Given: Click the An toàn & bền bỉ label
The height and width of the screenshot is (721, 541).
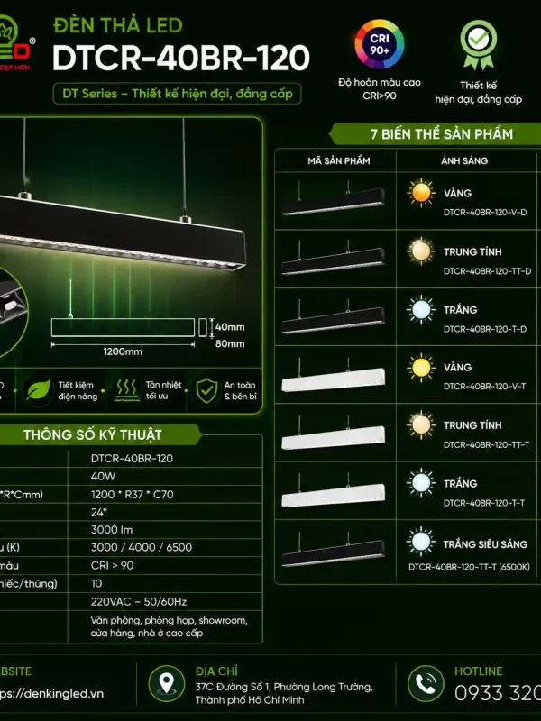Looking at the screenshot, I should coord(240,390).
